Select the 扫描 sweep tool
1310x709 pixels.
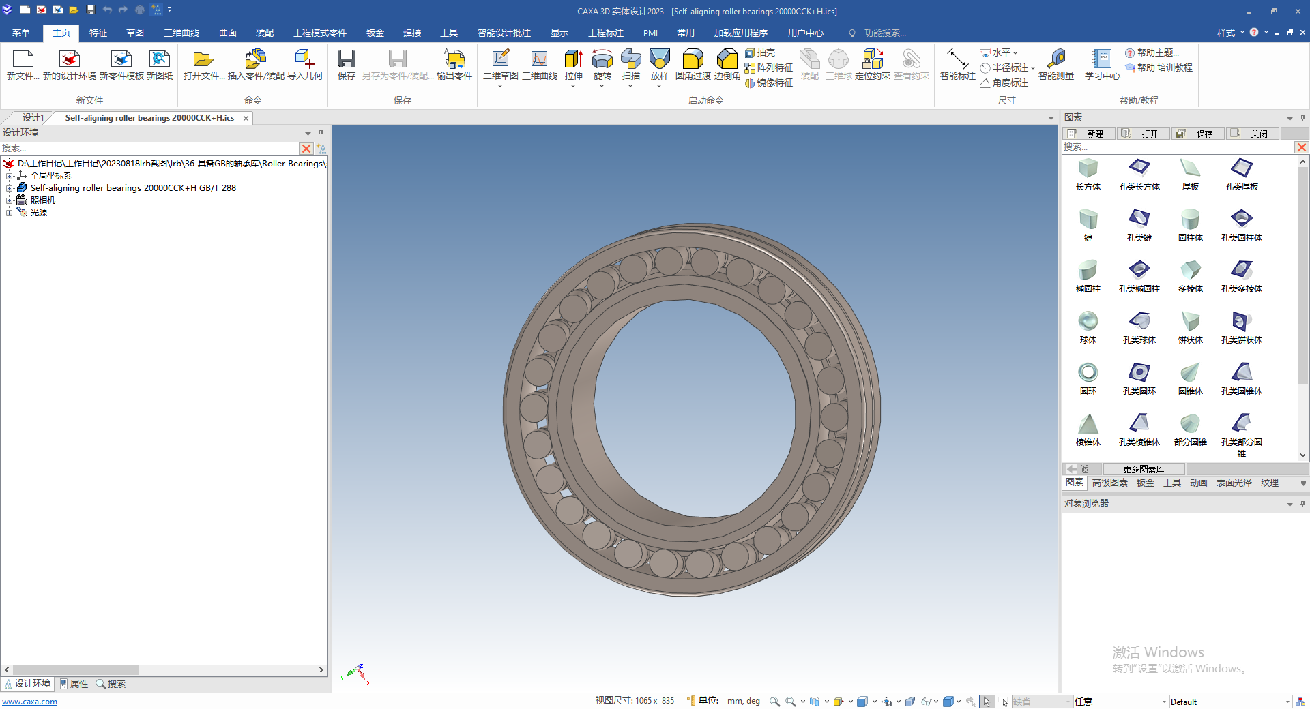pos(631,63)
